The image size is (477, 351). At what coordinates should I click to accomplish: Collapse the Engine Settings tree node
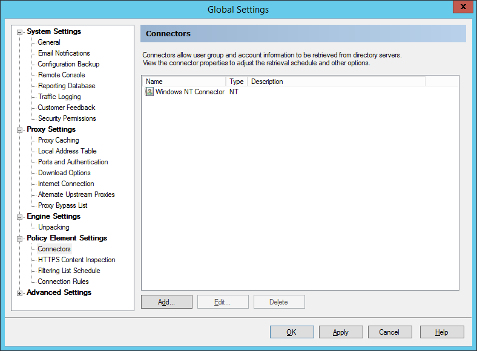(x=20, y=217)
